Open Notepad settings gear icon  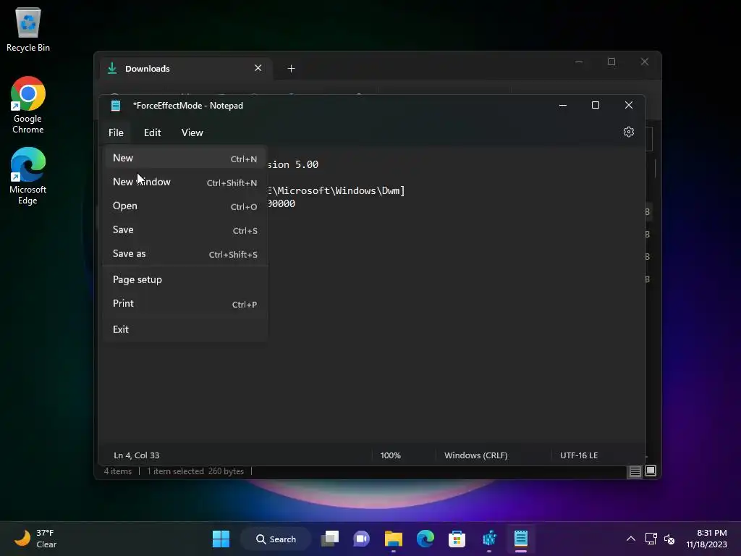pyautogui.click(x=629, y=132)
